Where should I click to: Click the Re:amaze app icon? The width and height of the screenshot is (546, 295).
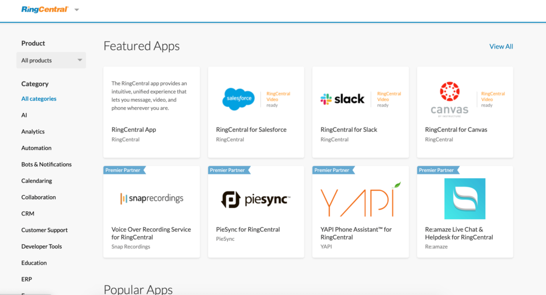click(465, 199)
